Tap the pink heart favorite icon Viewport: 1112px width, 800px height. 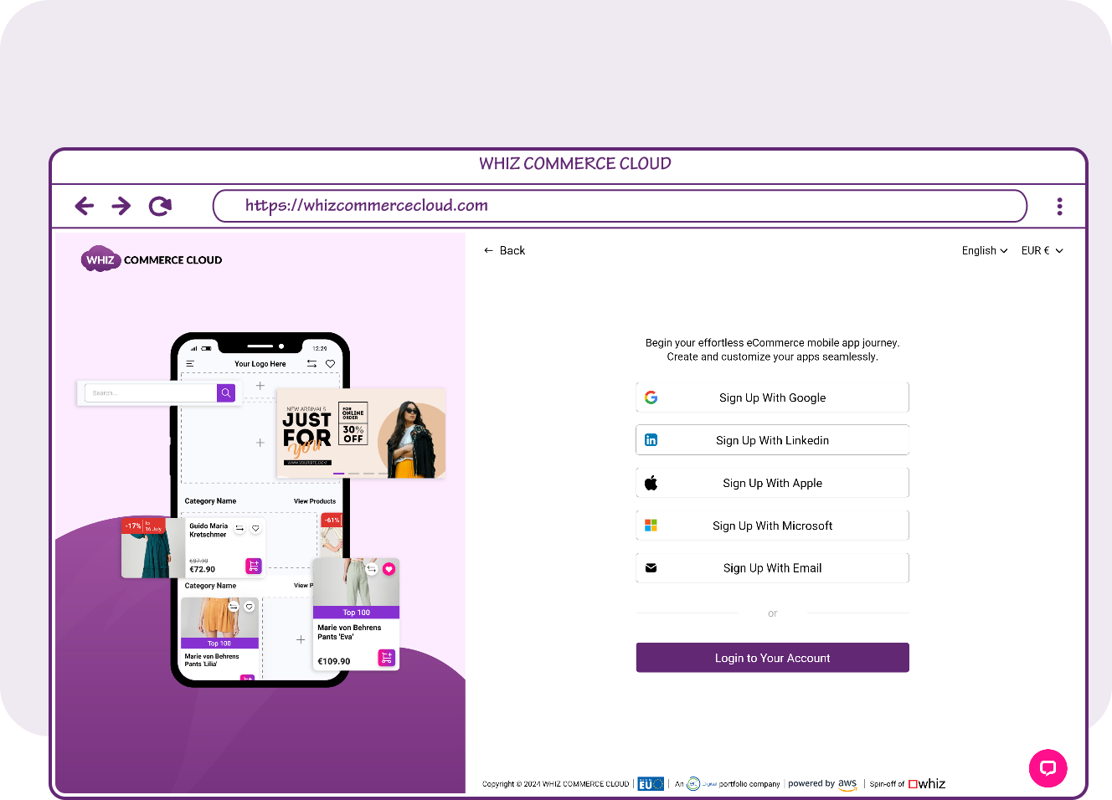tap(389, 569)
